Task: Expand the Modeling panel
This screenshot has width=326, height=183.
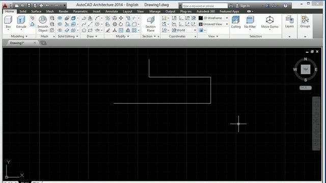Action: click(x=19, y=36)
